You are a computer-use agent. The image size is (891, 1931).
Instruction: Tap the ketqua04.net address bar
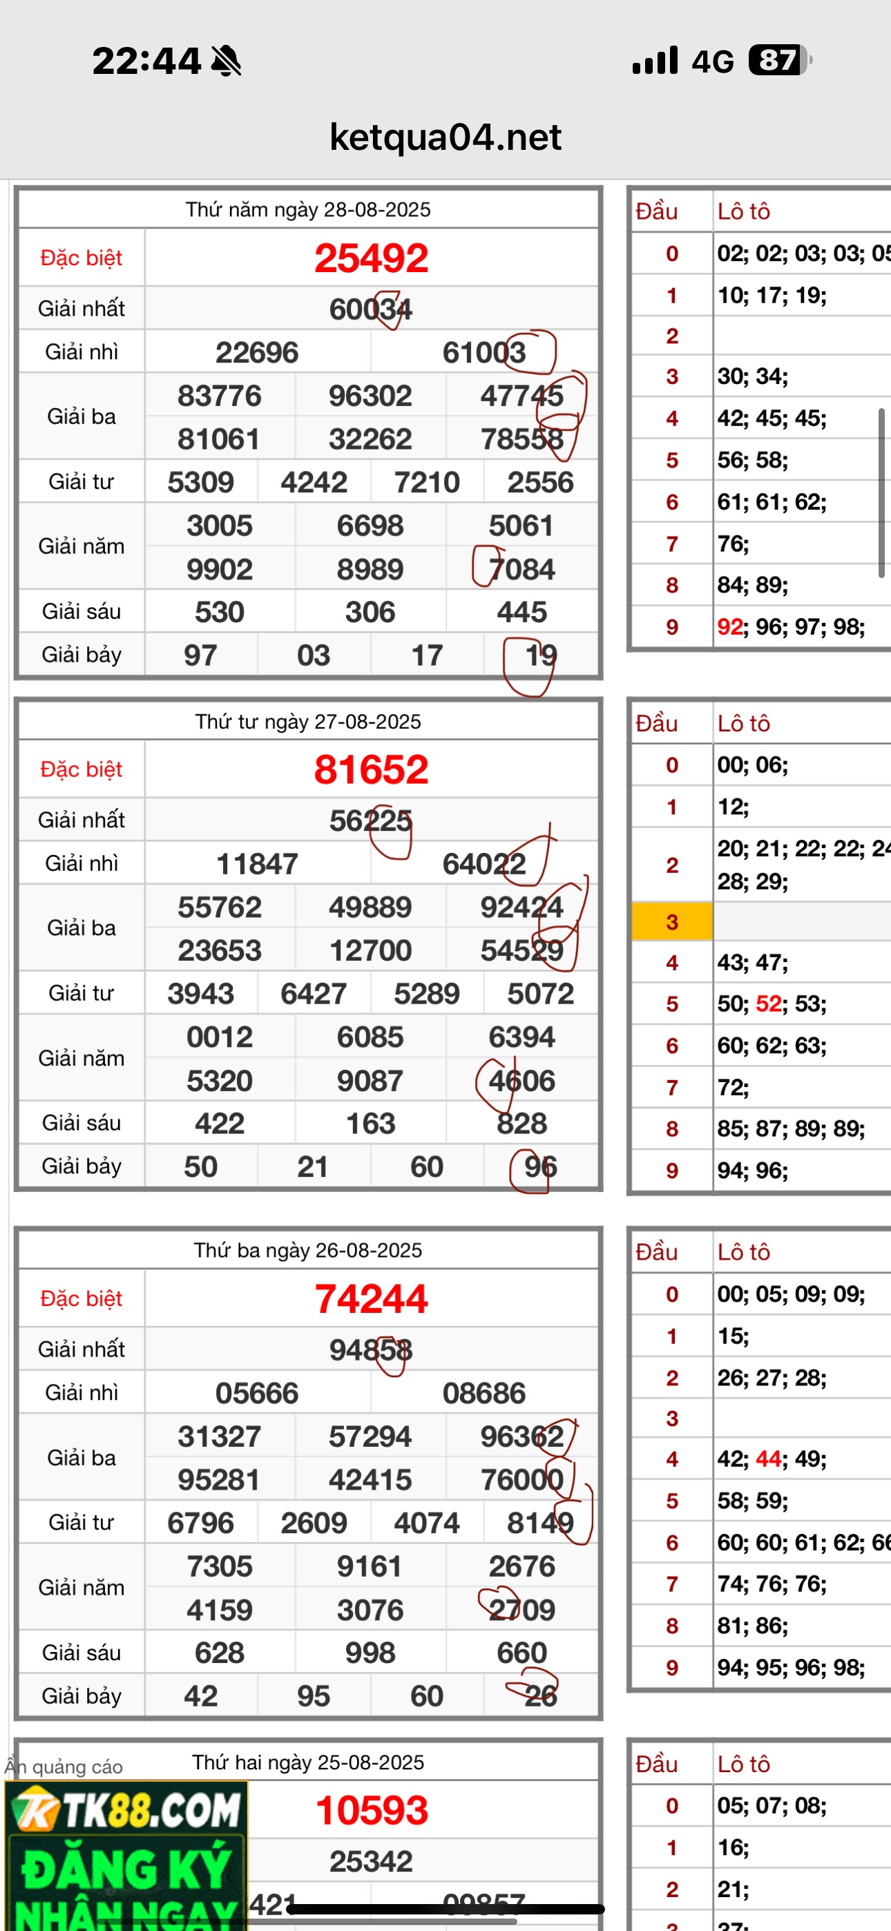click(445, 137)
